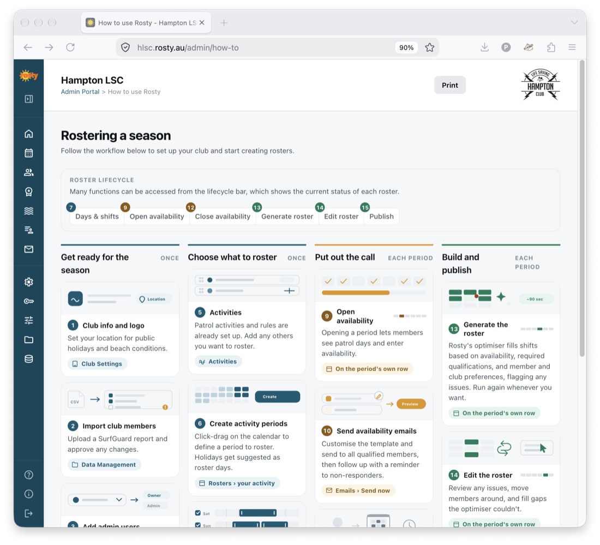Image resolution: width=600 pixels, height=545 pixels.
Task: Click On the period's own row under Open availability
Action: point(367,369)
